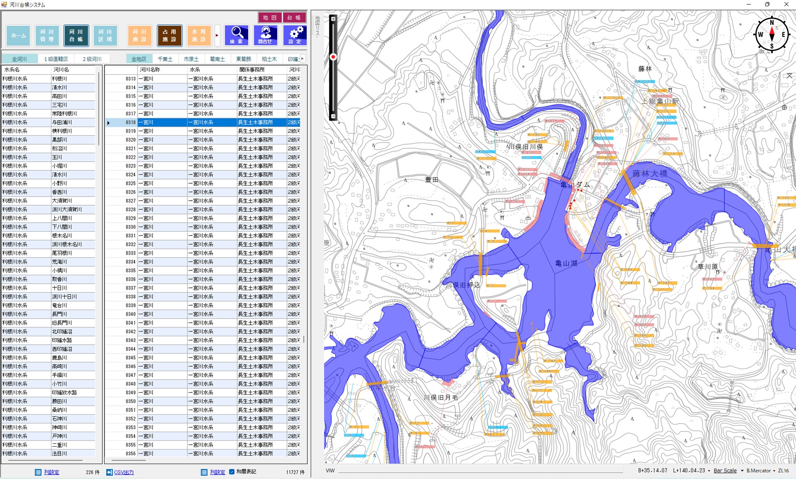Click the right table horizontal scrollbar
The width and height of the screenshot is (796, 479).
coord(128,460)
